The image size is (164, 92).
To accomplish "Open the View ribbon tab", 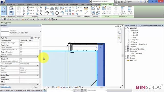I will pyautogui.click(x=82, y=5).
